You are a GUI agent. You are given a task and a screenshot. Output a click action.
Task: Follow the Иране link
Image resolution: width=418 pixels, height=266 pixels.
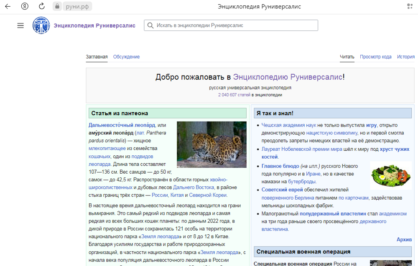click(313, 174)
